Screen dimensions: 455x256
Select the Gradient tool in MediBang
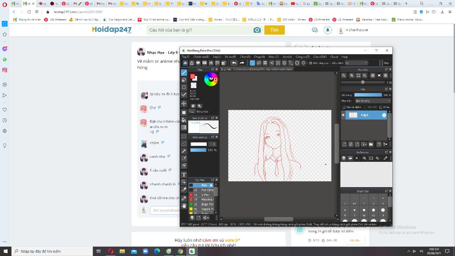[184, 128]
